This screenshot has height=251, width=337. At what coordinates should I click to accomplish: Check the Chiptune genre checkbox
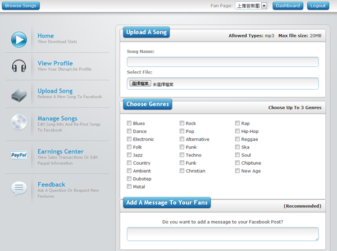point(237,162)
